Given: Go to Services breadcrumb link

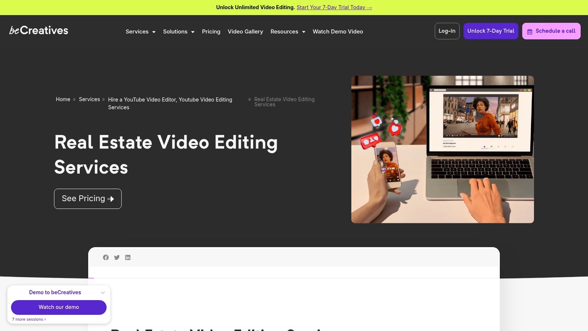Looking at the screenshot, I should click(x=89, y=99).
